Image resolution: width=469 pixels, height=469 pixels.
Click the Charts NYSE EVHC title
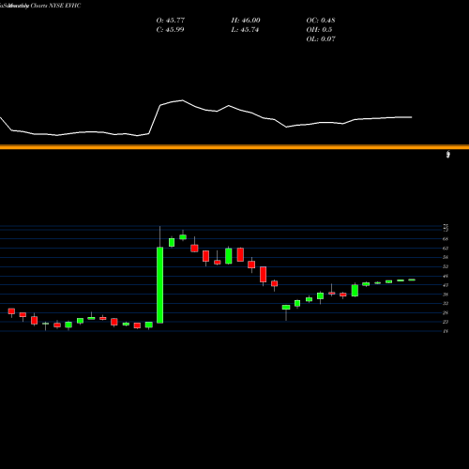[55, 6]
